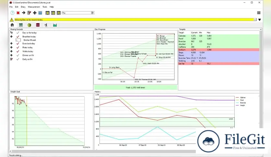Click plus icon beside Rides today

[11, 47]
